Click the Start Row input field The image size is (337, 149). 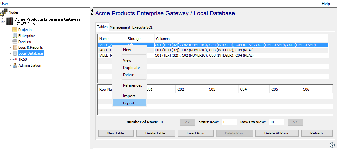[x=229, y=122]
